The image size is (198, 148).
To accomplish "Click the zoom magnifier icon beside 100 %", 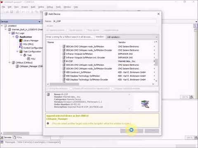I will (191, 97).
